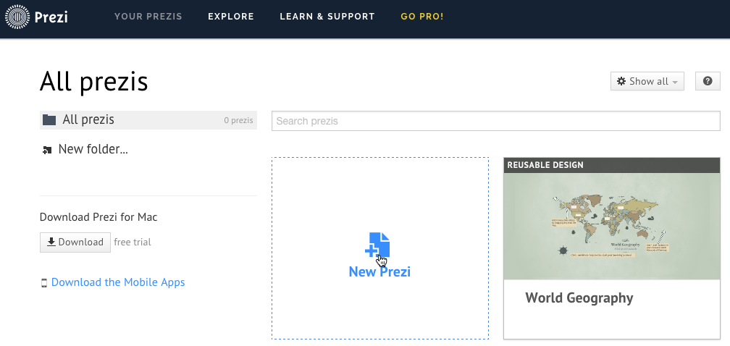Open the Your Prezis menu
Screen dimensions: 730x346
148,17
